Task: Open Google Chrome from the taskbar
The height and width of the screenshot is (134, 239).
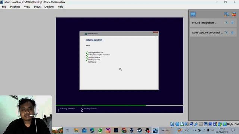Action: click(124, 130)
